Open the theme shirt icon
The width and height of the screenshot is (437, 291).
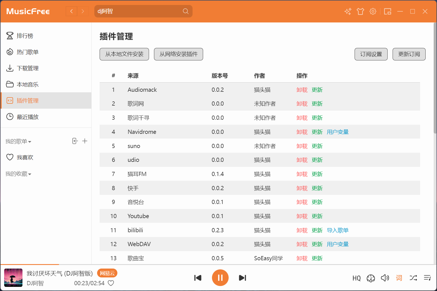pyautogui.click(x=360, y=11)
